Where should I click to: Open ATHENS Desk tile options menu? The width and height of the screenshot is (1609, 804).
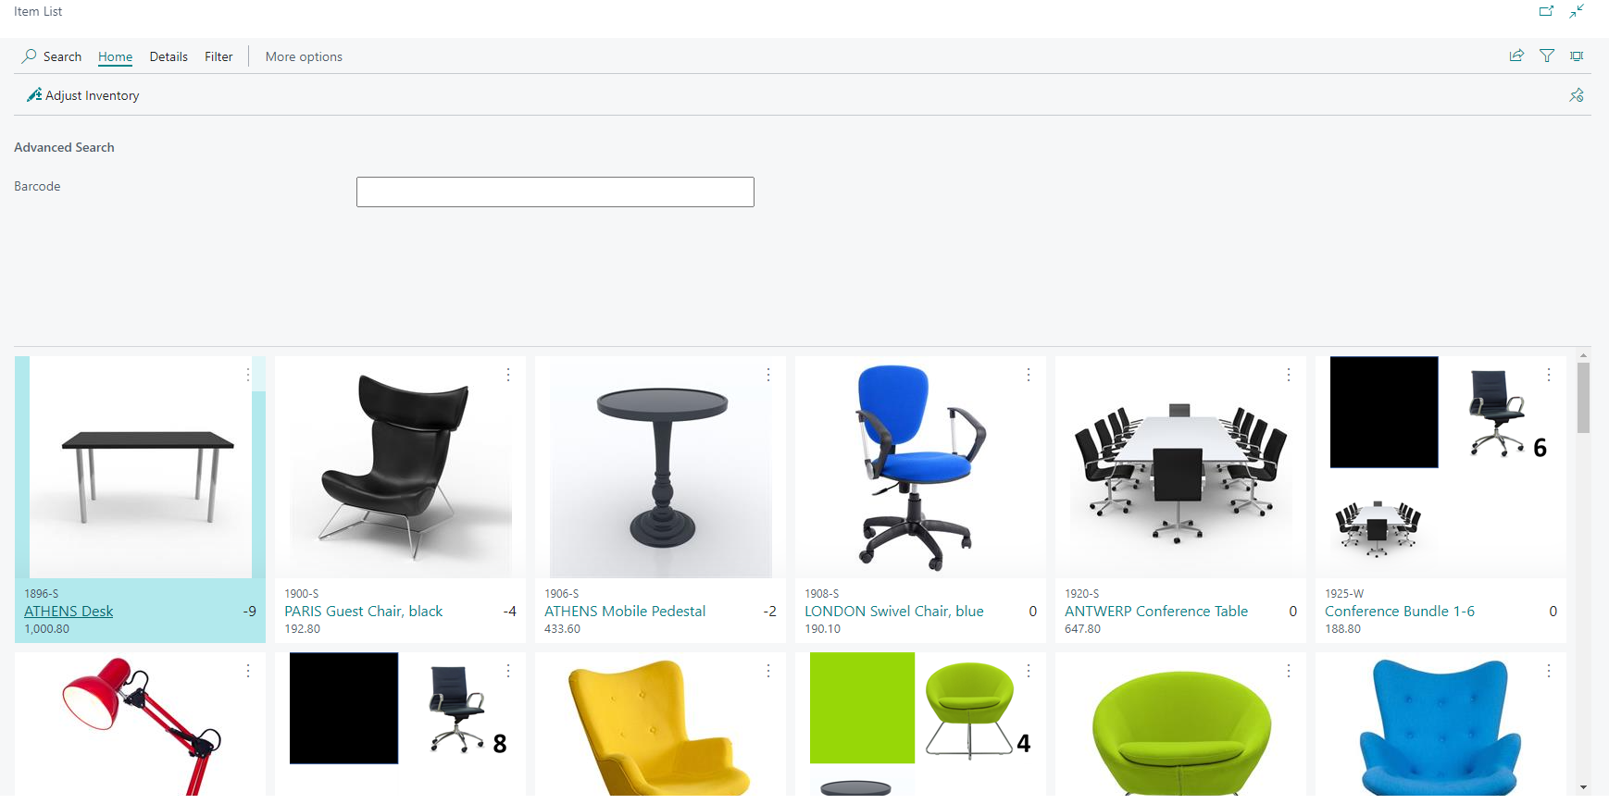[248, 375]
